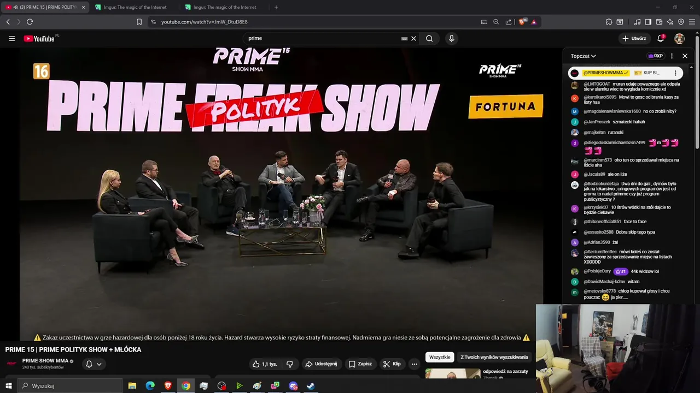
Task: Open site information icon in address bar
Action: point(153,22)
